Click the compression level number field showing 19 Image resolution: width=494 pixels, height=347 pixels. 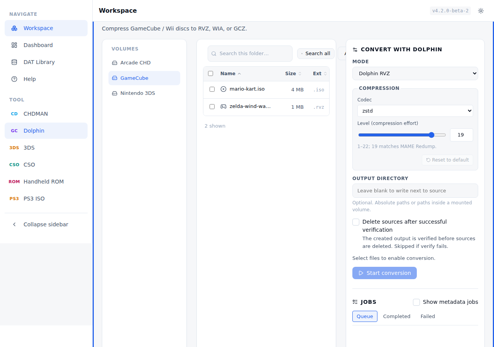tap(462, 135)
